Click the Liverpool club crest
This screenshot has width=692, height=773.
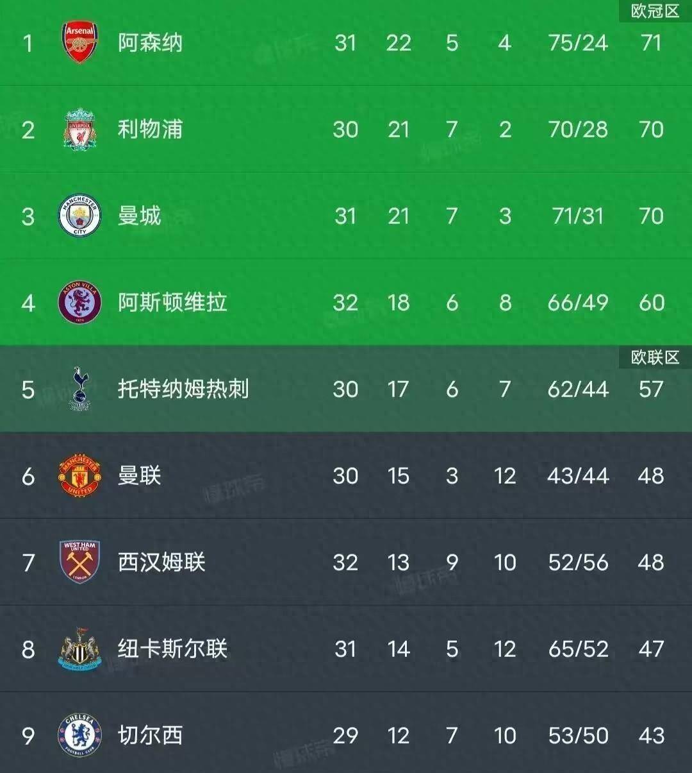tap(79, 130)
